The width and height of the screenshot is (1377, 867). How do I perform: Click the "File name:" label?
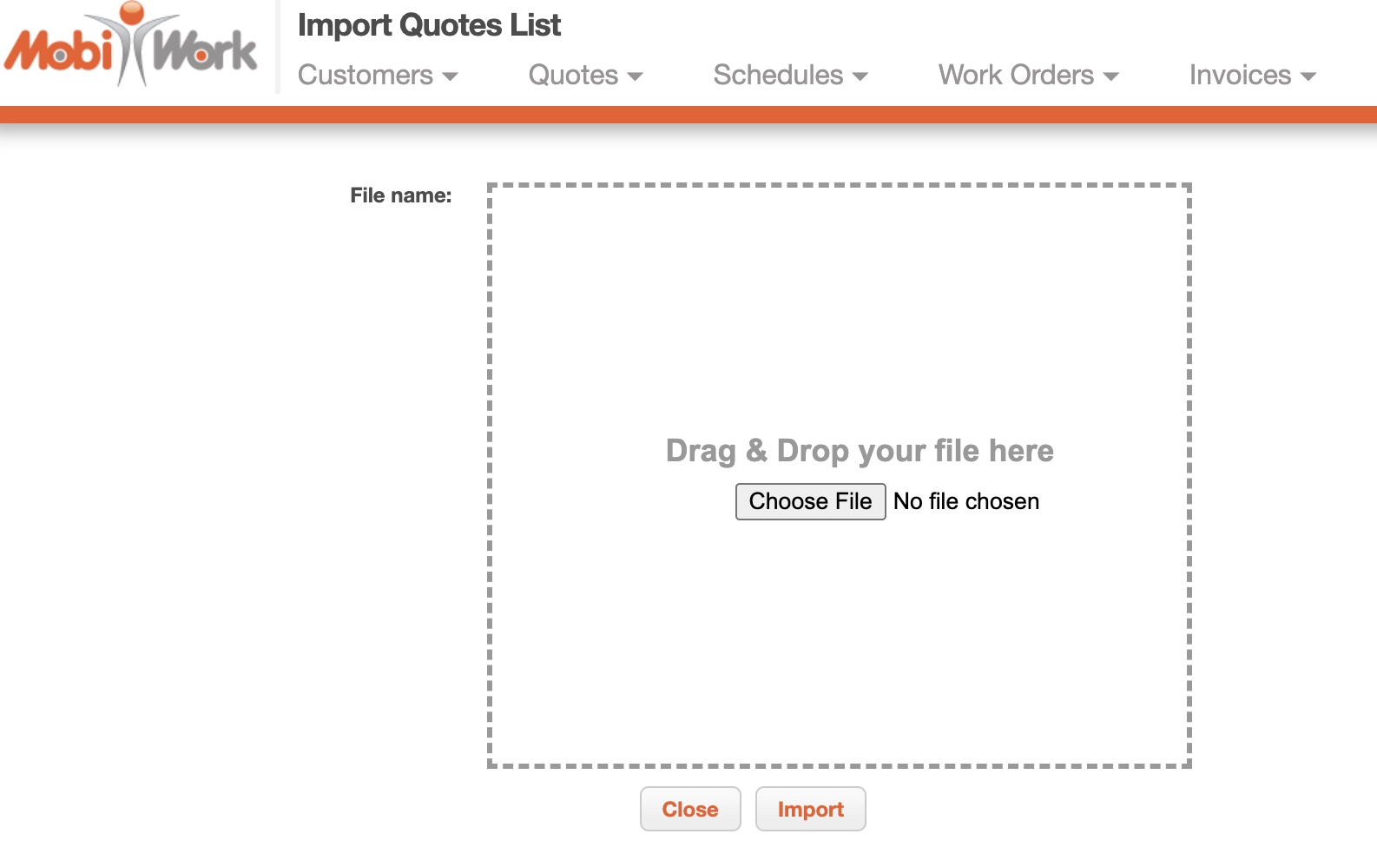tap(401, 195)
